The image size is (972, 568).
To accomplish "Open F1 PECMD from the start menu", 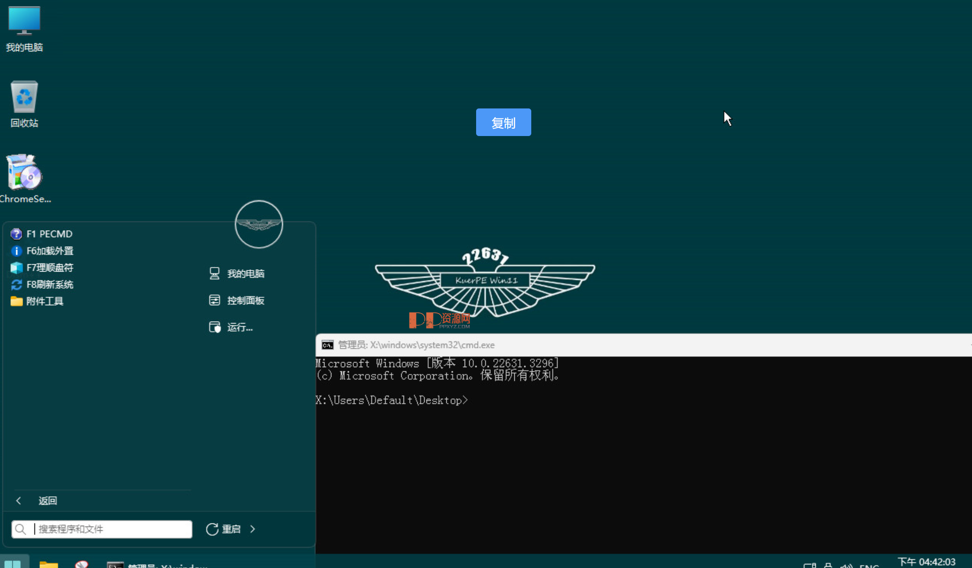I will pos(49,234).
